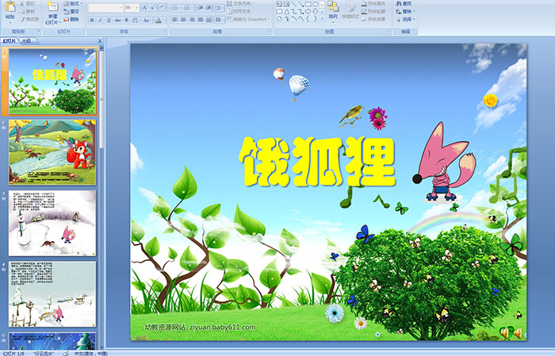555x356 pixels.
Task: Click the Find (查找) binoculars icon
Action: 399,4
